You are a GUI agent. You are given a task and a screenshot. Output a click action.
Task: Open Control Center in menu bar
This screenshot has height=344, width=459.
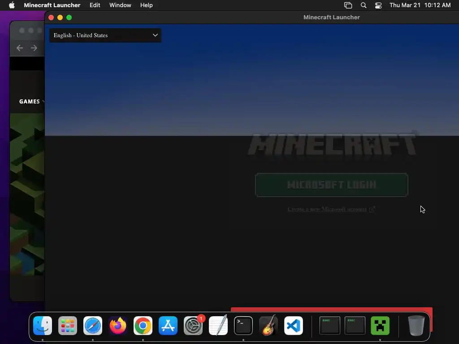[x=378, y=5]
